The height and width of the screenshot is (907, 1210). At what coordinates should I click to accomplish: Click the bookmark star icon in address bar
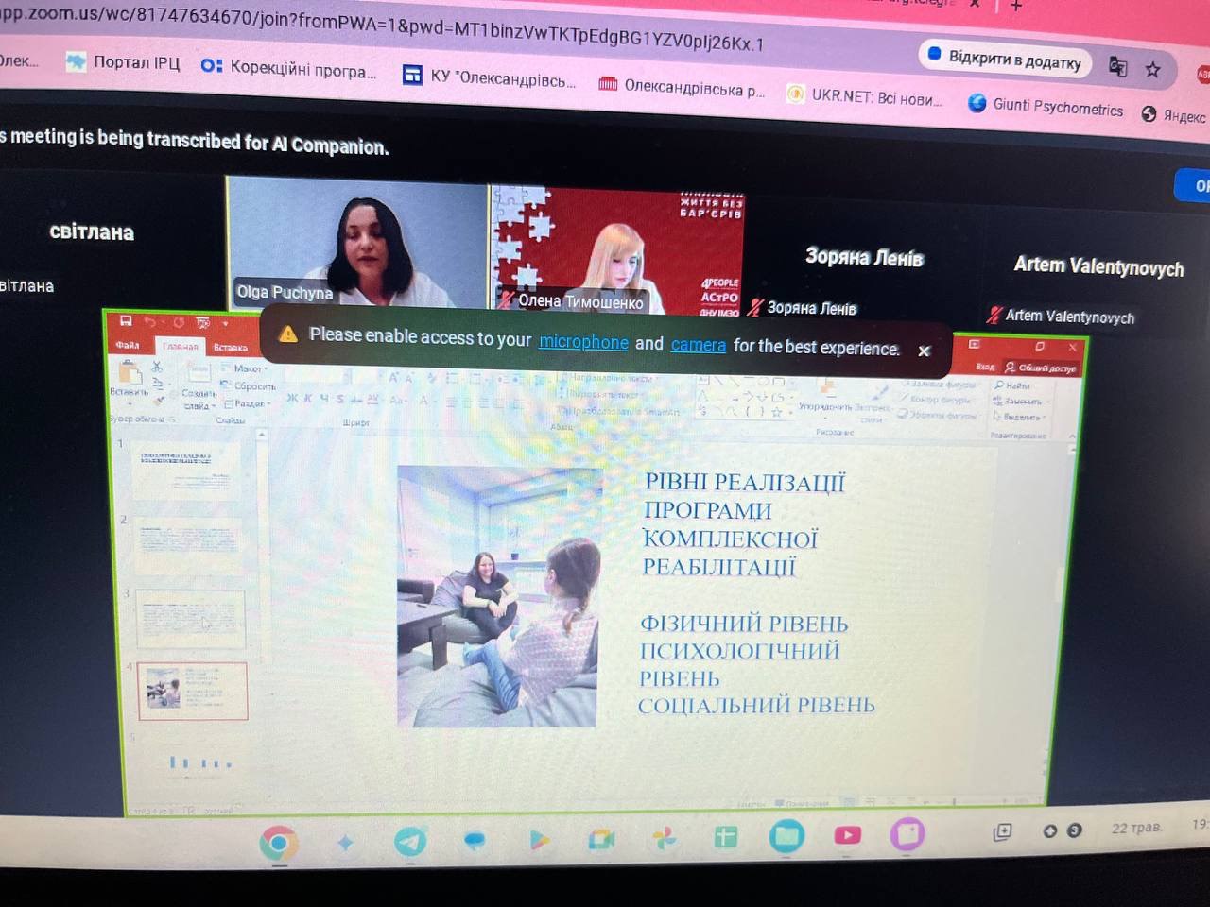(x=1152, y=69)
